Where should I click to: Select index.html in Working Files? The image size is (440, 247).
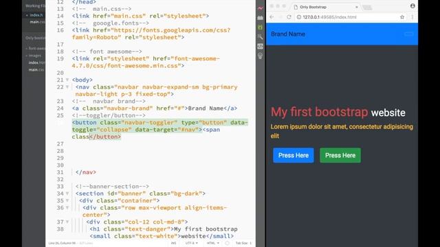[36, 15]
